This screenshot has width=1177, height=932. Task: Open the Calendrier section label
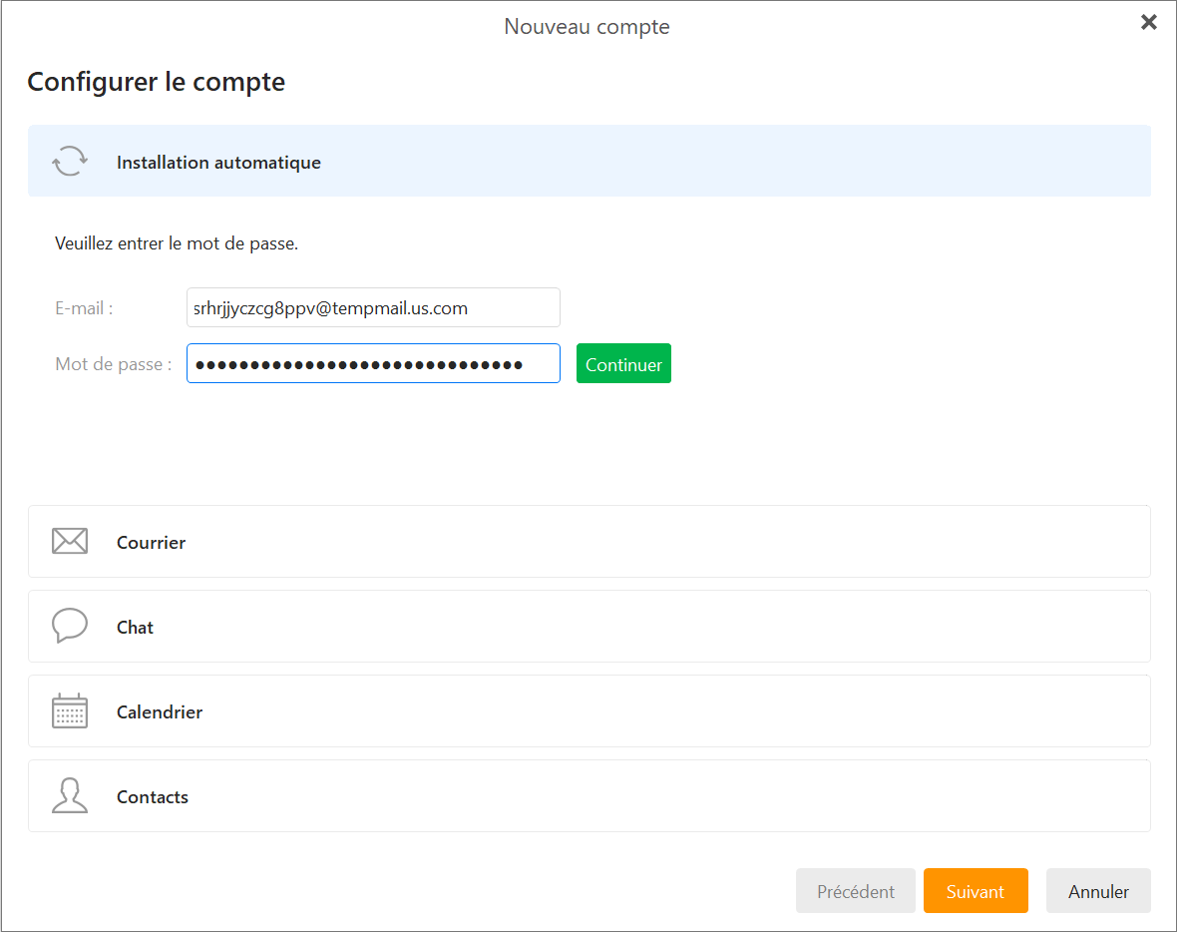160,712
